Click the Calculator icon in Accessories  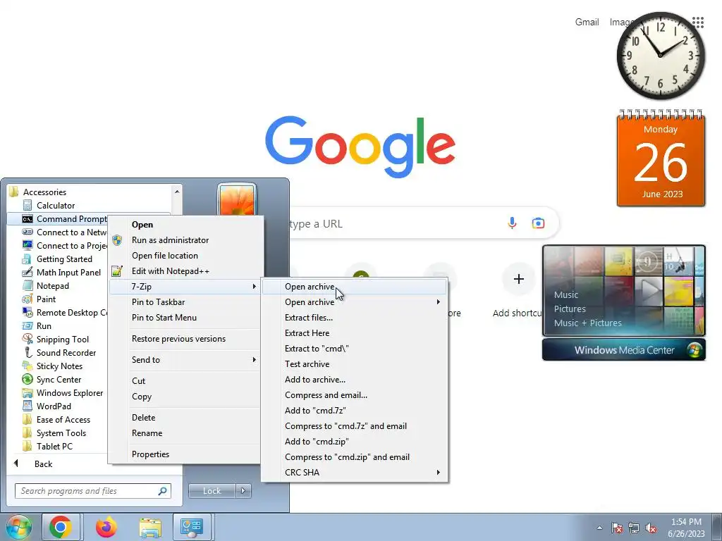27,205
